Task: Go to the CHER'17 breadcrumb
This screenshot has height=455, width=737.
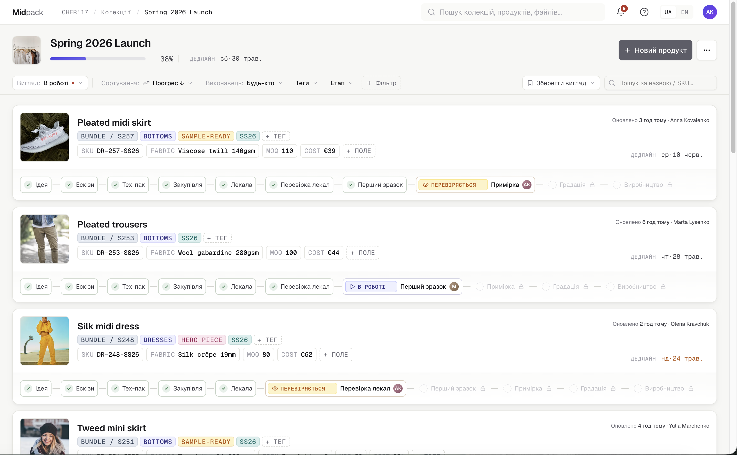Action: pos(75,12)
